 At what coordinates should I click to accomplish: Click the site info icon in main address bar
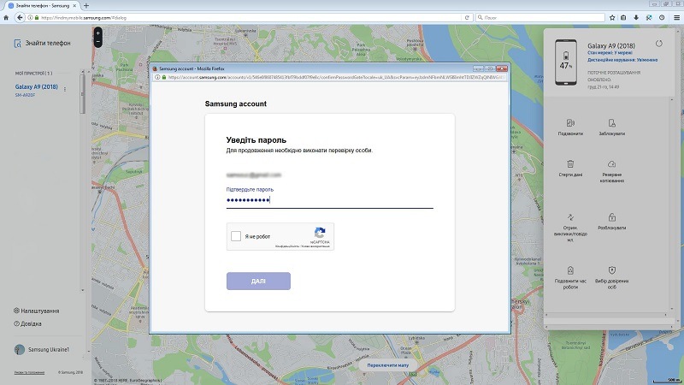[x=30, y=17]
